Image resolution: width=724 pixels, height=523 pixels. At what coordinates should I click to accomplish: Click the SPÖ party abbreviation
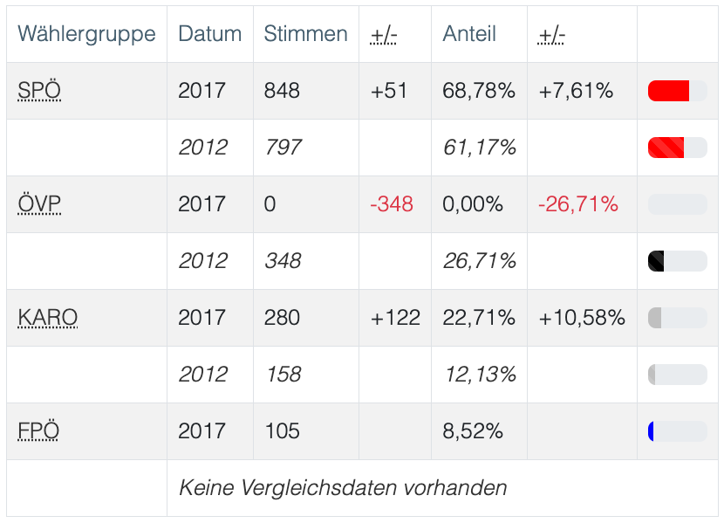39,91
